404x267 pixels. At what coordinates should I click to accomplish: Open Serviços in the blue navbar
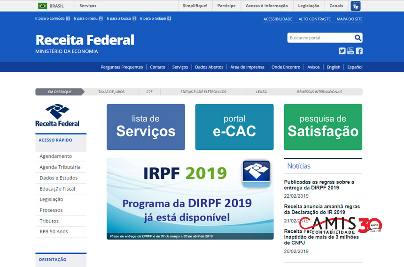click(180, 67)
